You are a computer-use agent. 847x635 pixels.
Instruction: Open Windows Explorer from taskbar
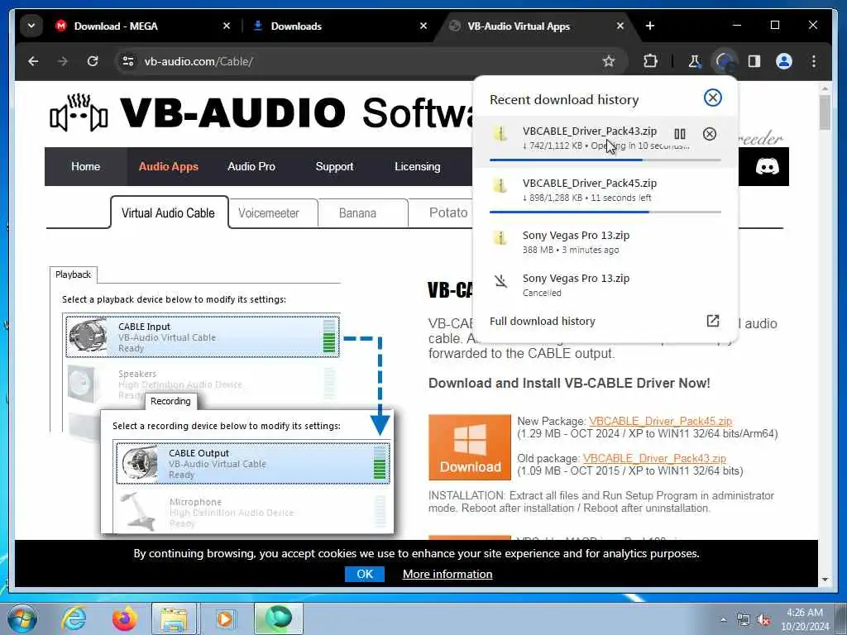pos(175,618)
